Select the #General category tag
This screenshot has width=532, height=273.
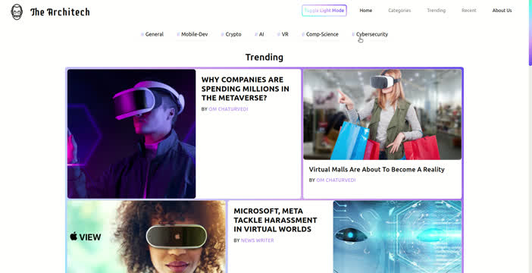(x=152, y=34)
